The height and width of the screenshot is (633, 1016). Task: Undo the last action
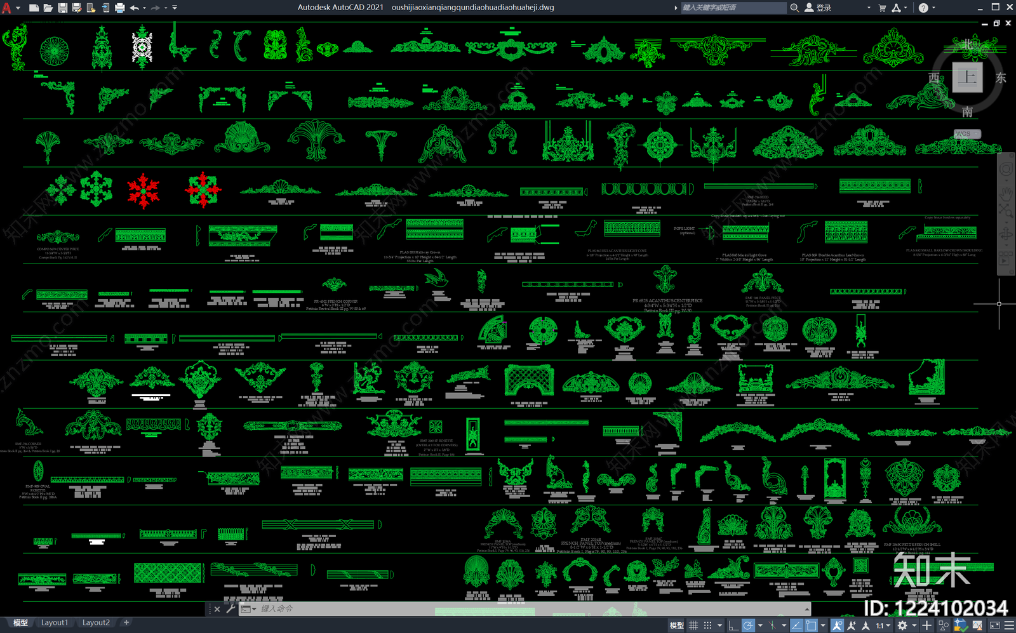click(x=134, y=8)
